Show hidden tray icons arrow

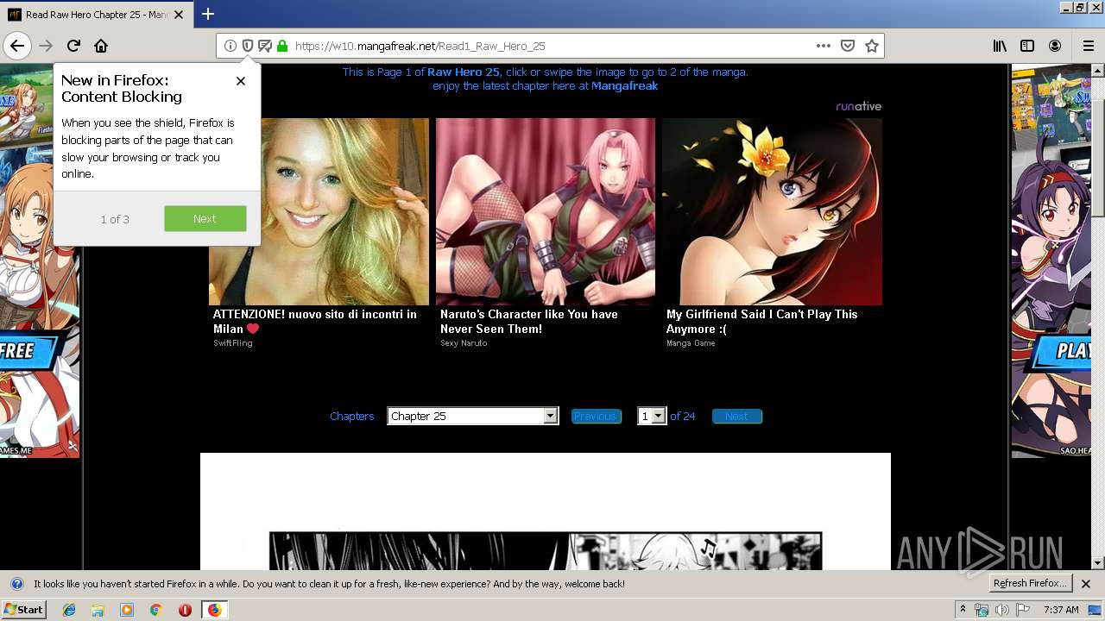963,609
